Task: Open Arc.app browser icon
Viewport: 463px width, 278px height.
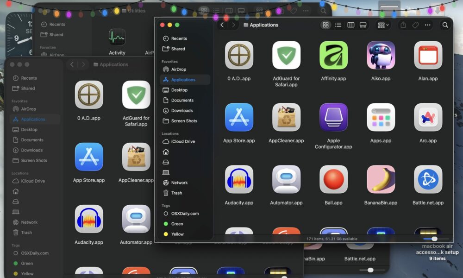Action: point(428,117)
